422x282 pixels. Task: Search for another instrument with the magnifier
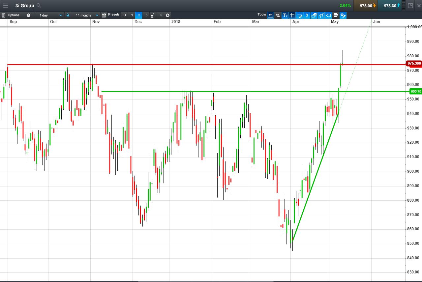pos(39,6)
